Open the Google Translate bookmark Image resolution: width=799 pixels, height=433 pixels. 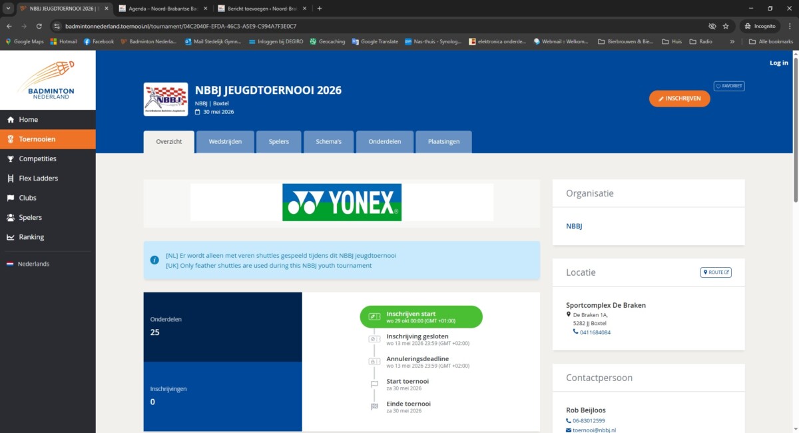[375, 41]
